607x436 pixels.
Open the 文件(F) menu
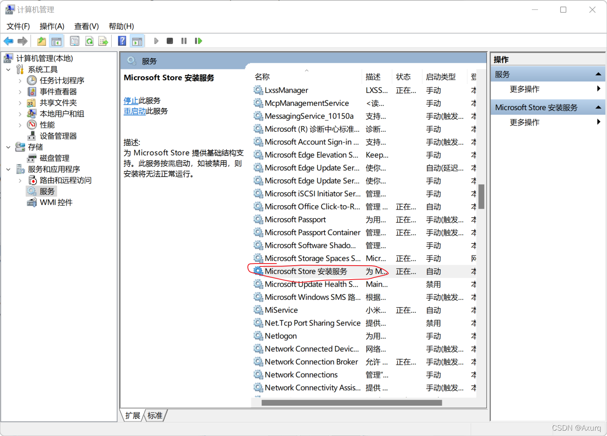coord(18,26)
